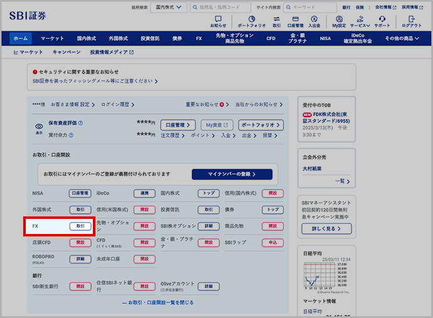Click the SBIラップ 申込 button
The height and width of the screenshot is (318, 433).
[272, 243]
